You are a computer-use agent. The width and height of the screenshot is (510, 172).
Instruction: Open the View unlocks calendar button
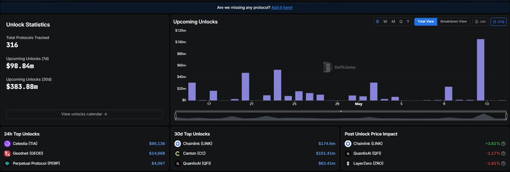pyautogui.click(x=84, y=114)
